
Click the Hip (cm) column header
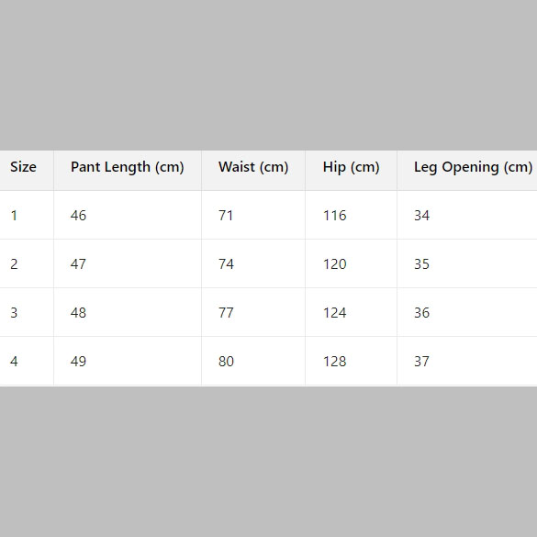351,167
